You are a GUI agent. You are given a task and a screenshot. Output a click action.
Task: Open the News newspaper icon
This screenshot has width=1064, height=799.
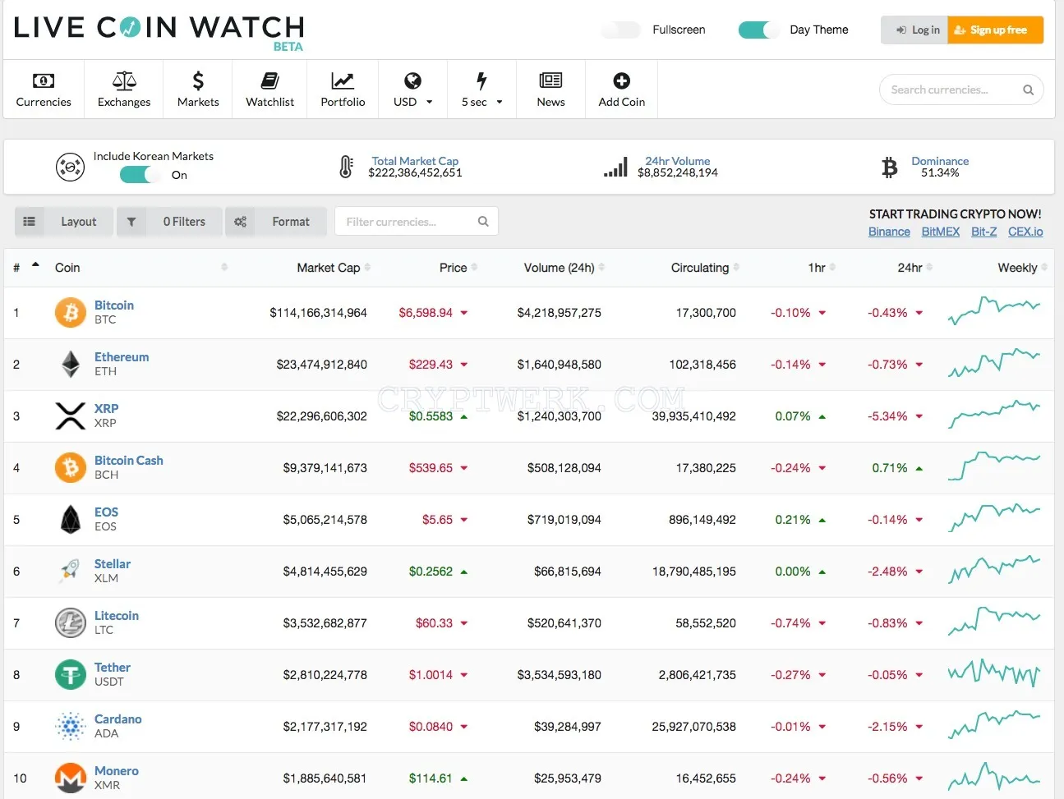coord(550,80)
